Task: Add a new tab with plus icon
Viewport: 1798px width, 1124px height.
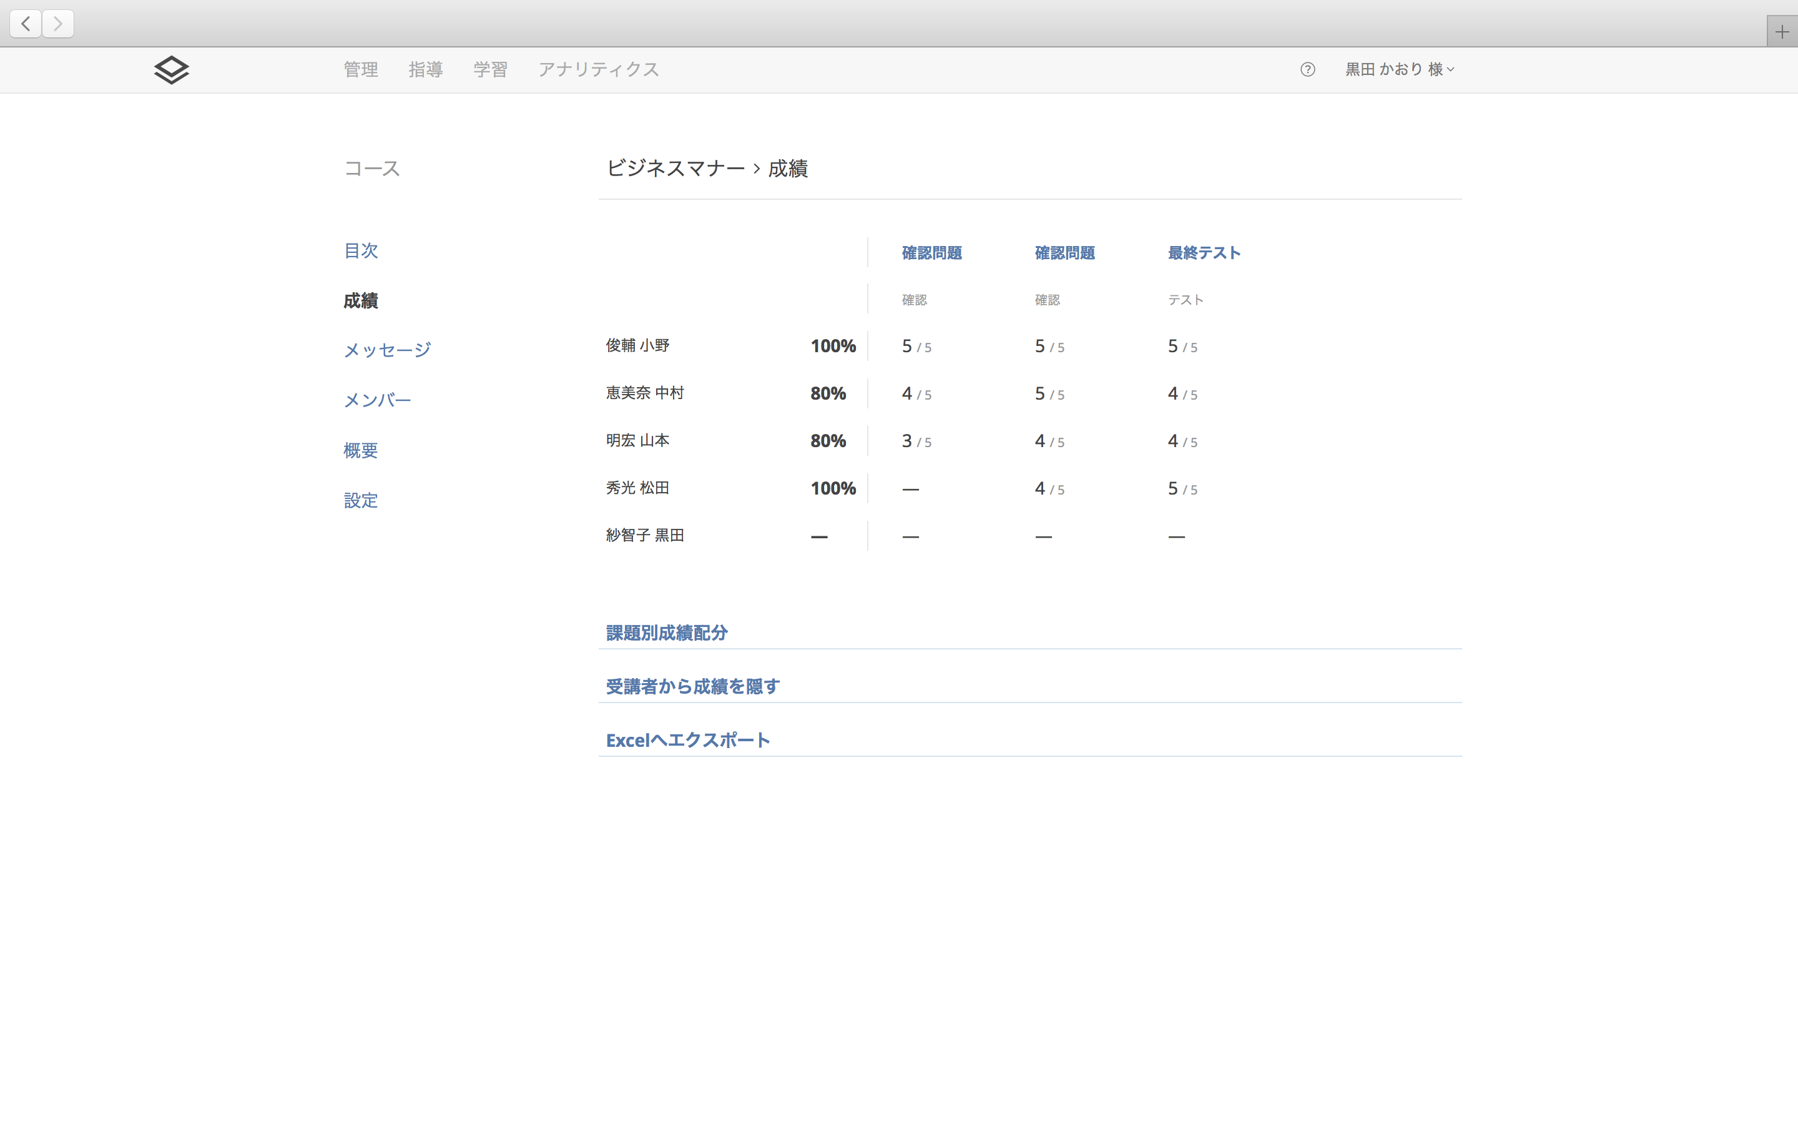Action: click(x=1782, y=32)
